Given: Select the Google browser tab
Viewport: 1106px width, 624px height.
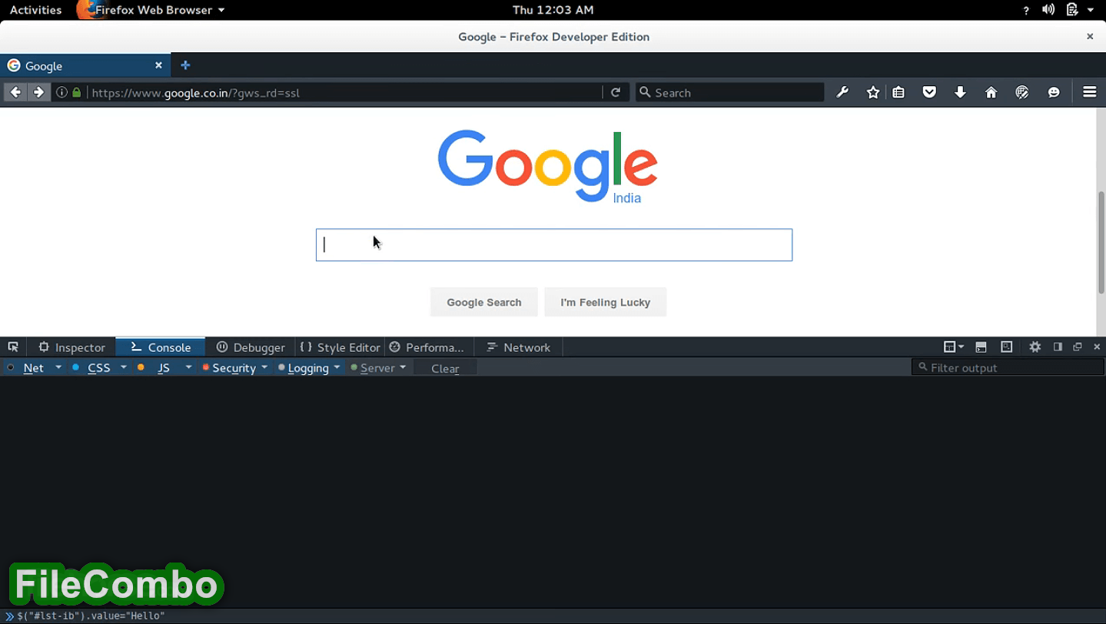Looking at the screenshot, I should [85, 65].
